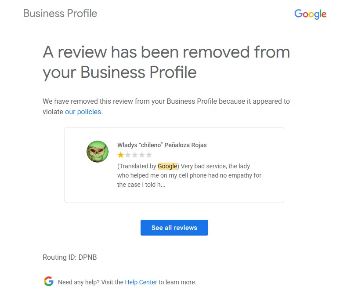Click the gold first star in rating
This screenshot has height=305, width=358.
[121, 155]
